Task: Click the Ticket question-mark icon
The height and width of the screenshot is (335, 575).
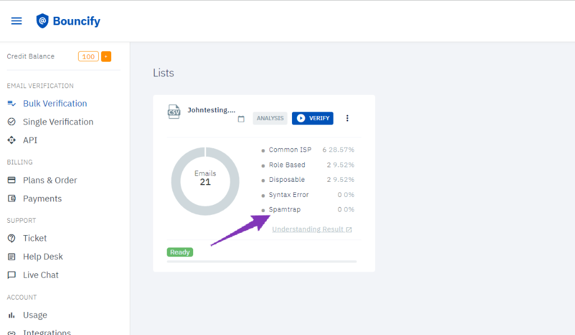Action: point(12,238)
